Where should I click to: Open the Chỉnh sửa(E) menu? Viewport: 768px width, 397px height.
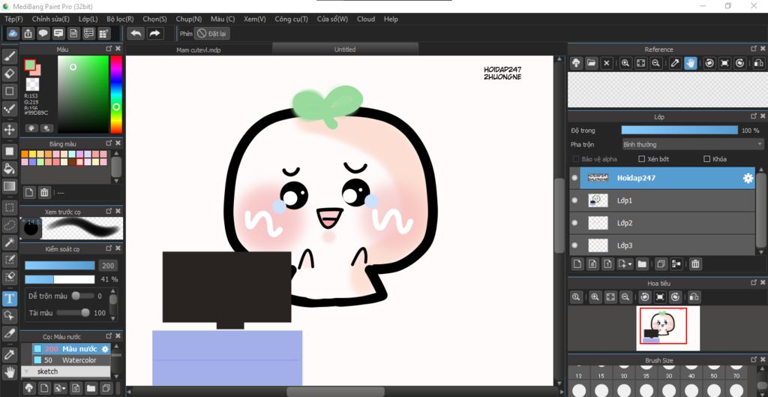[x=51, y=19]
